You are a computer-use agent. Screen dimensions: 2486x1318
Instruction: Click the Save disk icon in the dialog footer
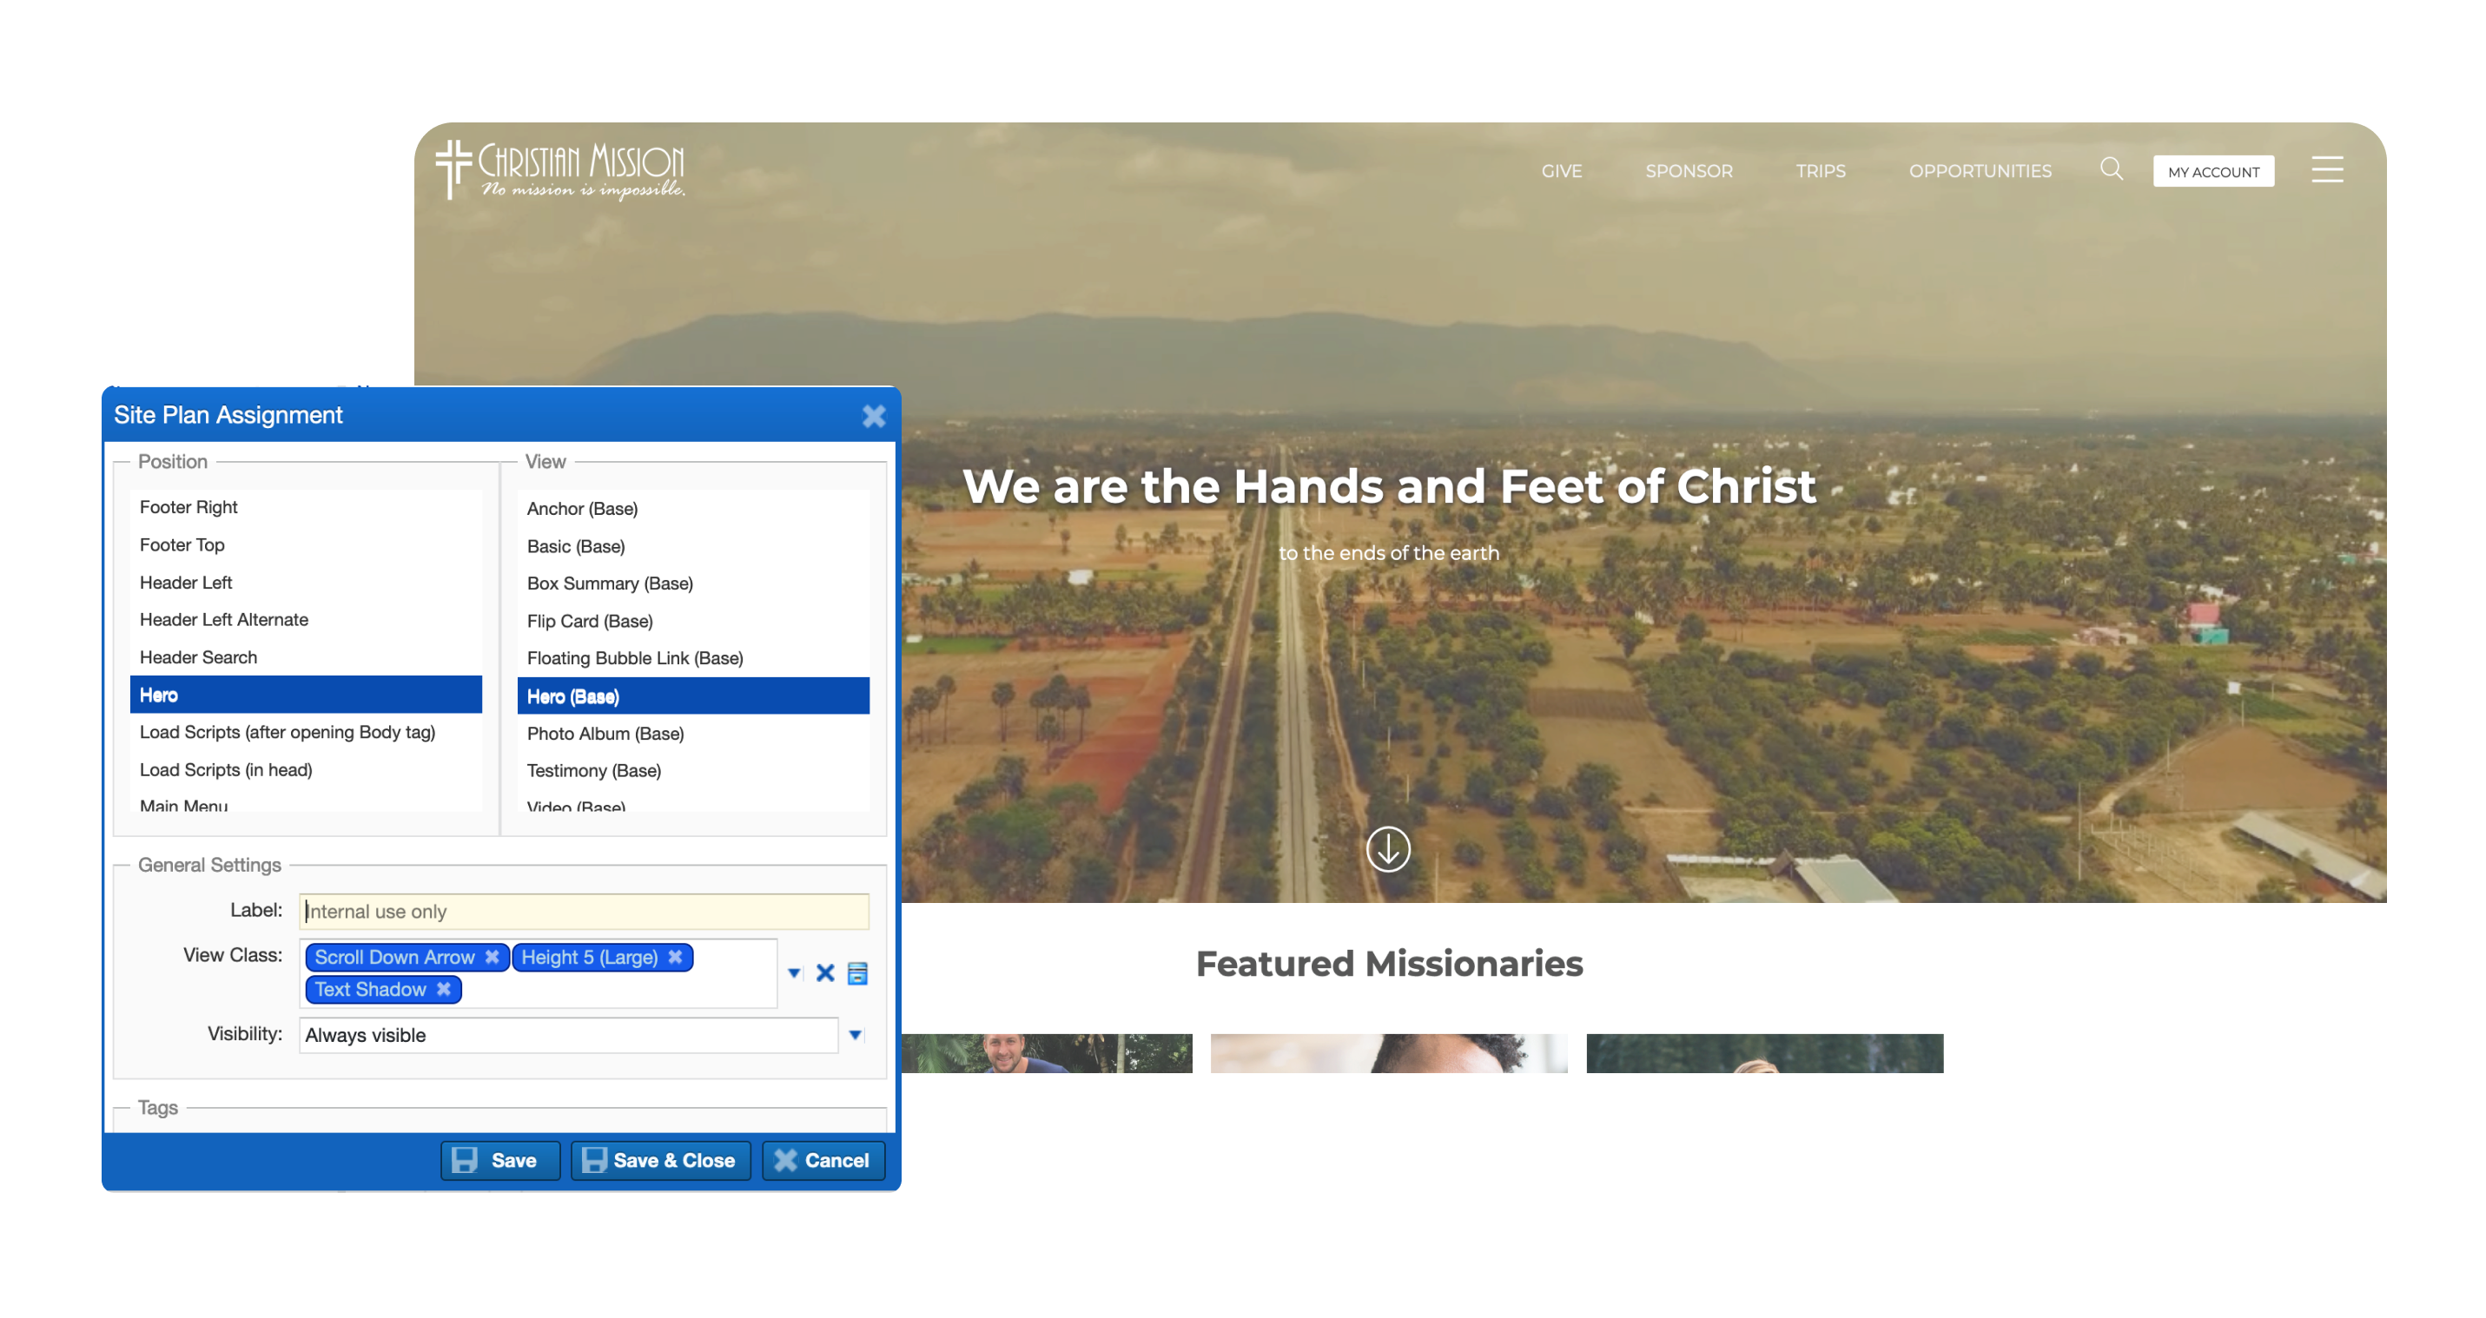(468, 1160)
